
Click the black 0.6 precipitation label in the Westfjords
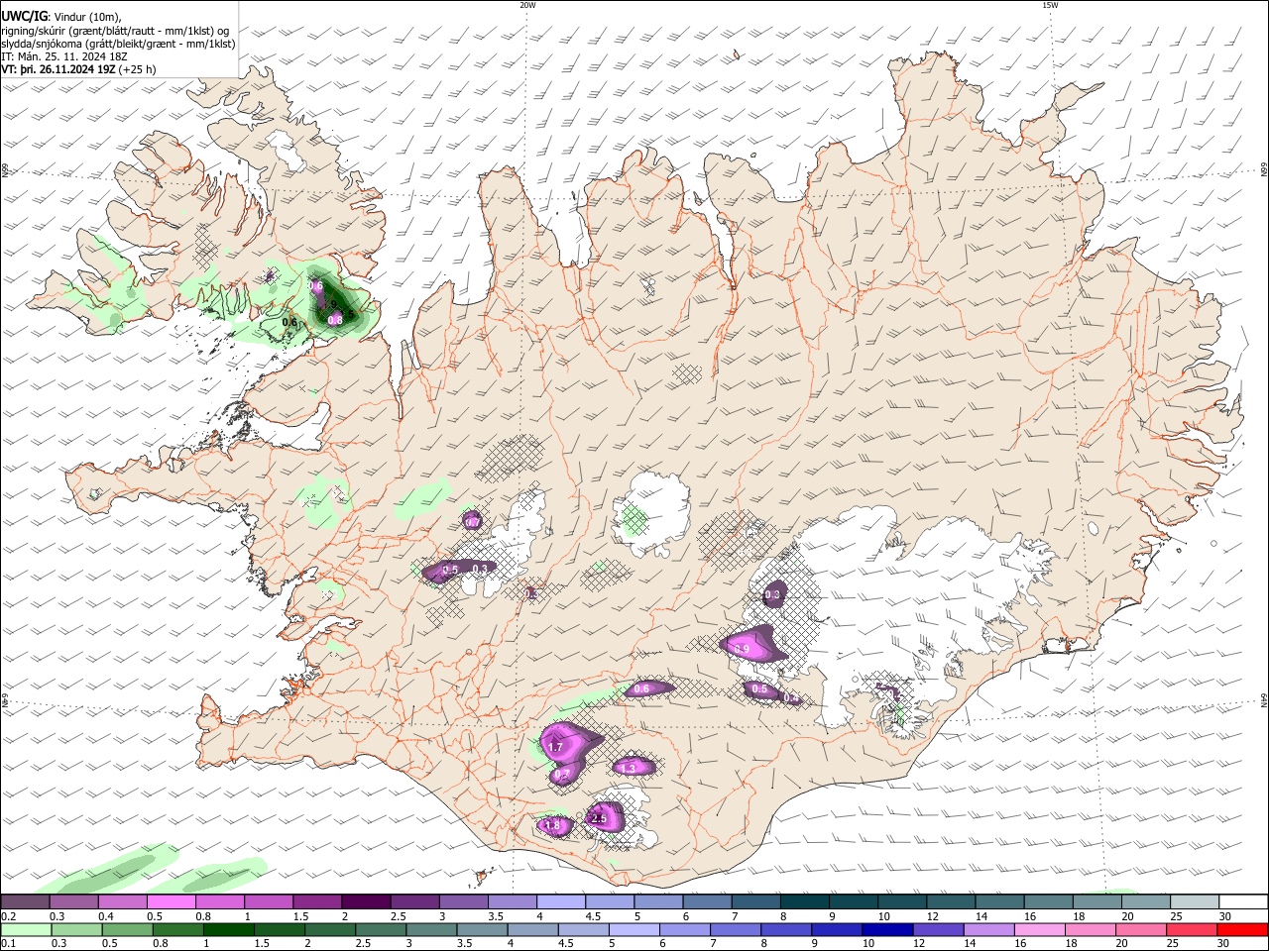point(289,322)
